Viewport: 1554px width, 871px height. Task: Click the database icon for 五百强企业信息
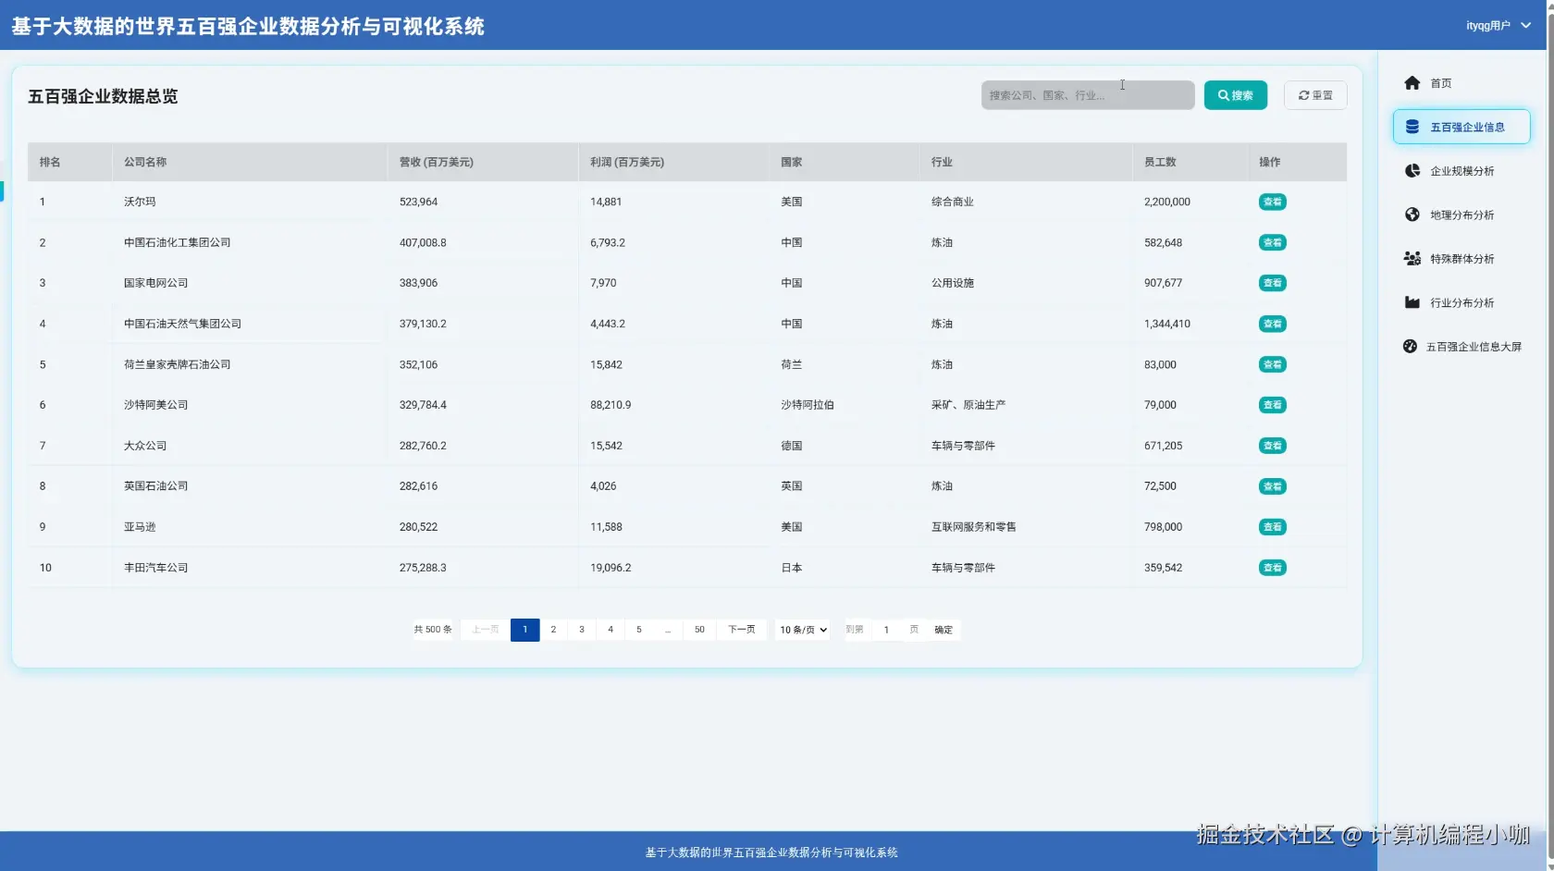click(x=1412, y=127)
